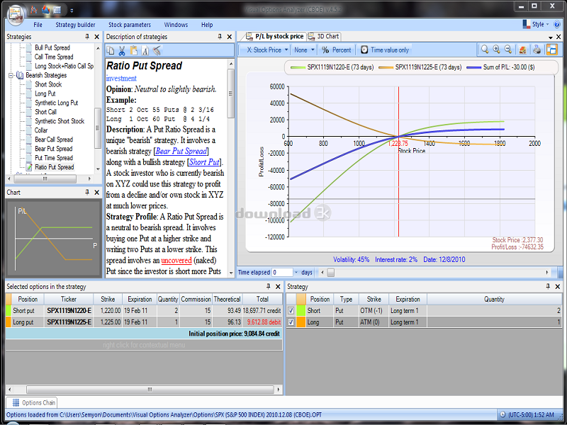Click the Copy icon in description toolbar
567x425 pixels.
click(x=111, y=50)
